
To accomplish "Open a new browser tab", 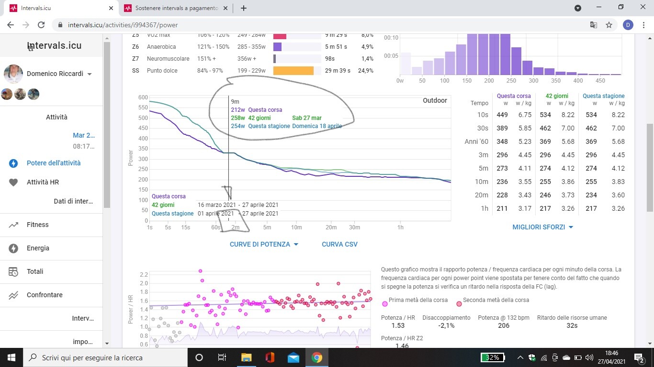I will (243, 8).
